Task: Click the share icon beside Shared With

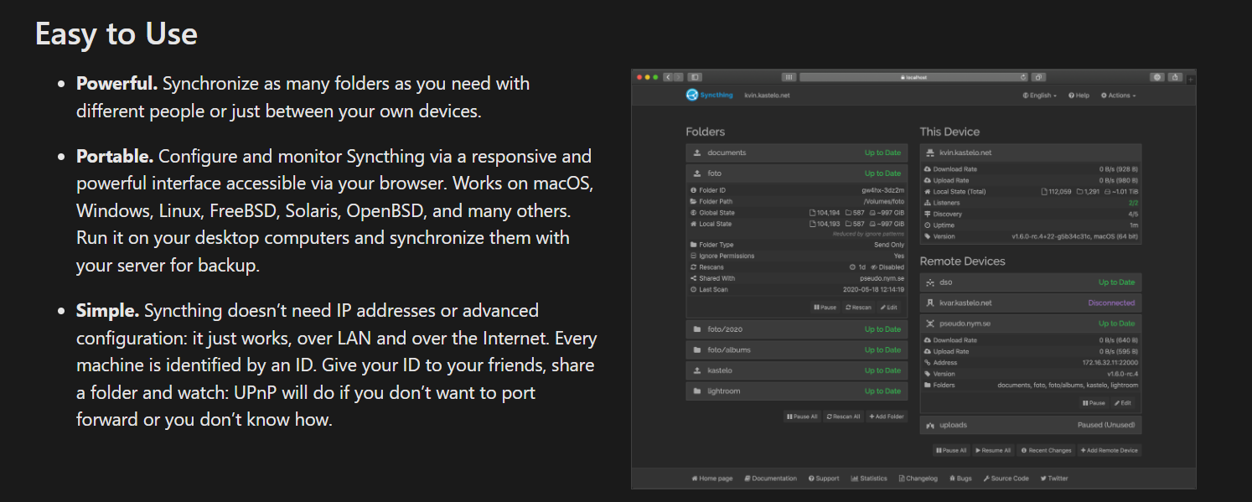Action: pyautogui.click(x=693, y=278)
